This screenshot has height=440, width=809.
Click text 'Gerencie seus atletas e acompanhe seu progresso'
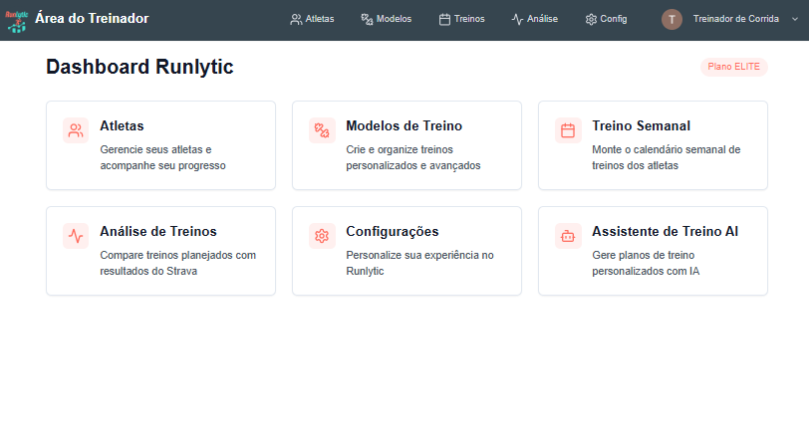click(163, 157)
